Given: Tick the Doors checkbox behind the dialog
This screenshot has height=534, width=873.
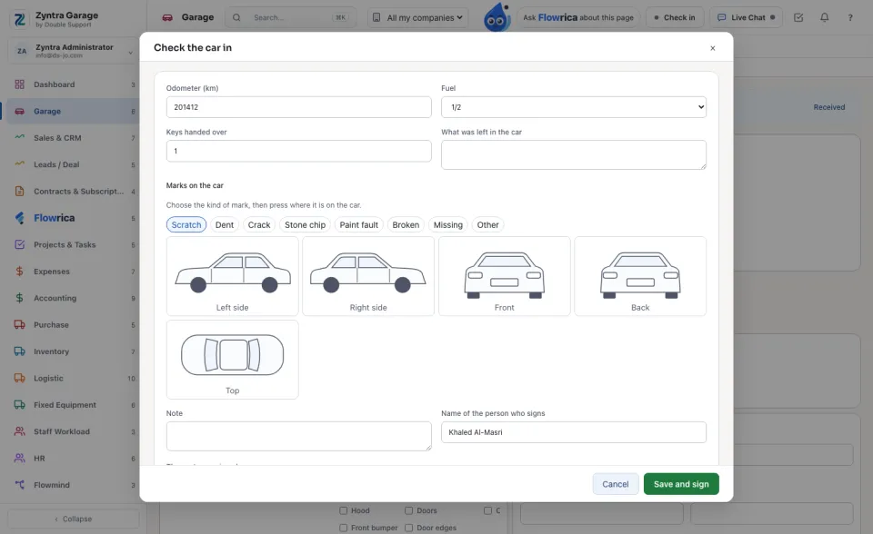Looking at the screenshot, I should point(408,510).
